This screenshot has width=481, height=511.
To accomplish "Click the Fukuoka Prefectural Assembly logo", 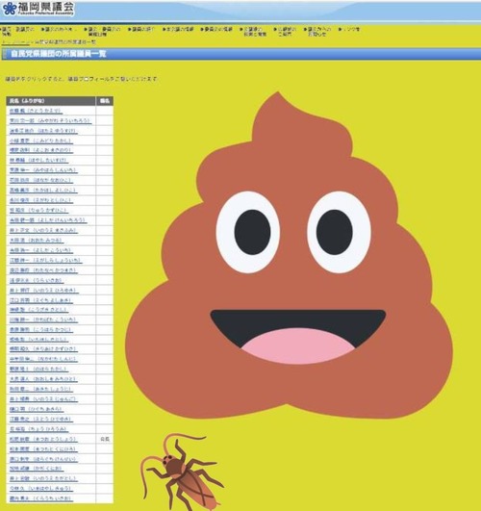I will pyautogui.click(x=38, y=9).
